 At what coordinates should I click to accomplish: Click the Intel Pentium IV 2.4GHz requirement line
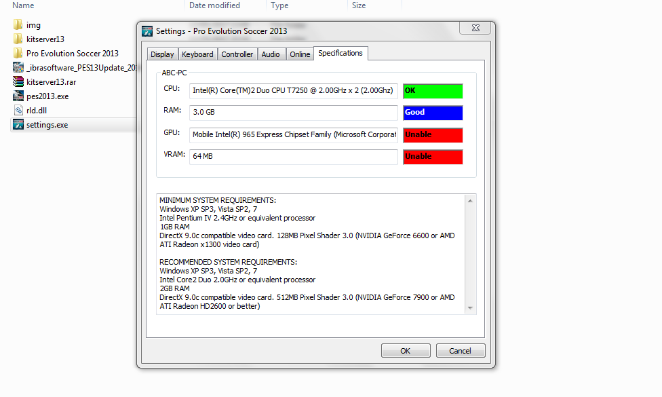(237, 218)
